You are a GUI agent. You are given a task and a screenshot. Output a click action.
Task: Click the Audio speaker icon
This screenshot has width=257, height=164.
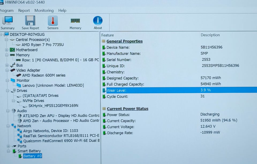click(14, 111)
